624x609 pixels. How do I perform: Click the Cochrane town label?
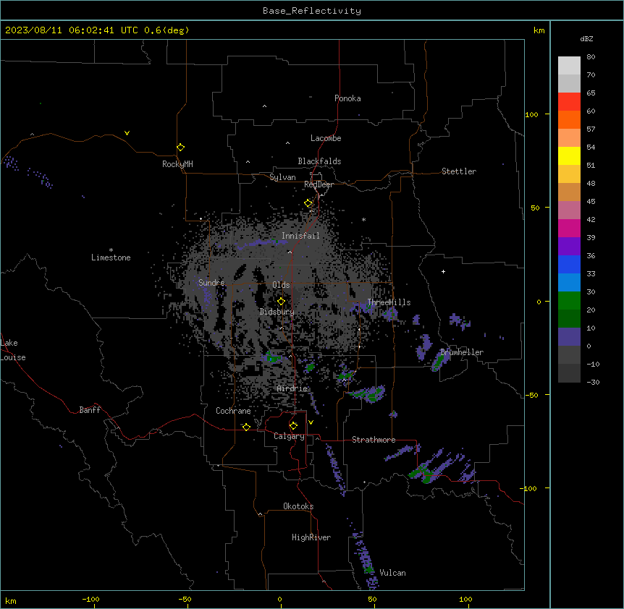point(233,411)
